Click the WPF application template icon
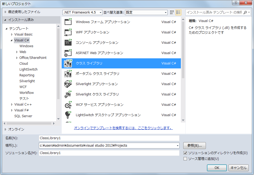 pos(68,32)
